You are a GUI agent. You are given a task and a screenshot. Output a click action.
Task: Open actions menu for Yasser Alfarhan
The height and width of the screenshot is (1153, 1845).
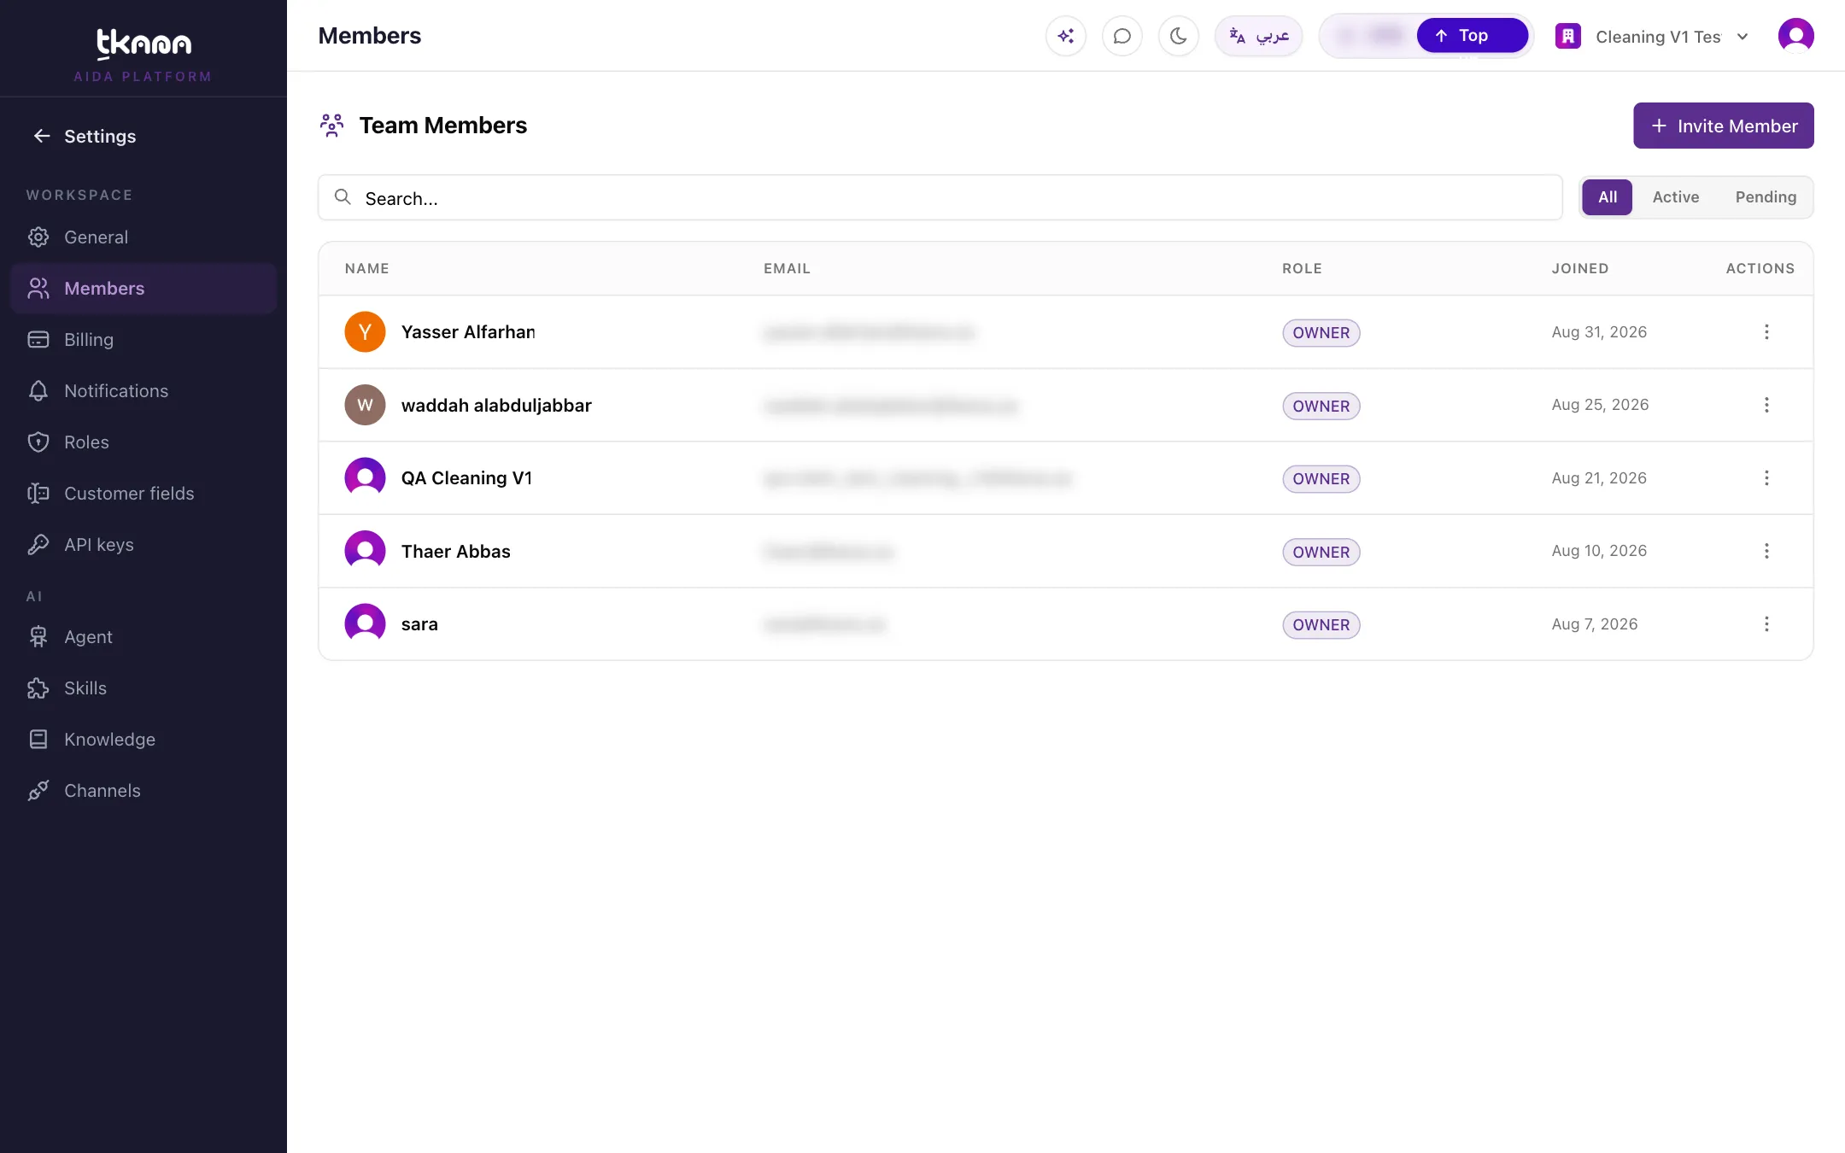point(1766,332)
